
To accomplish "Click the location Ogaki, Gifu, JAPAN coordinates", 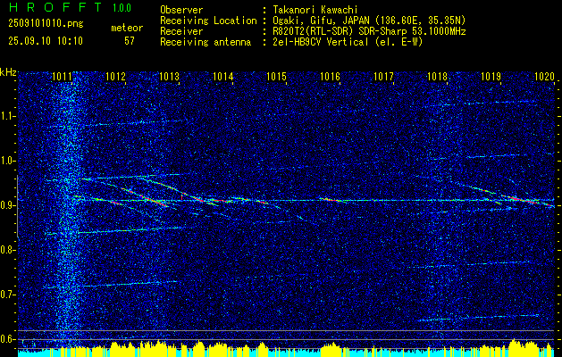I will coord(369,21).
